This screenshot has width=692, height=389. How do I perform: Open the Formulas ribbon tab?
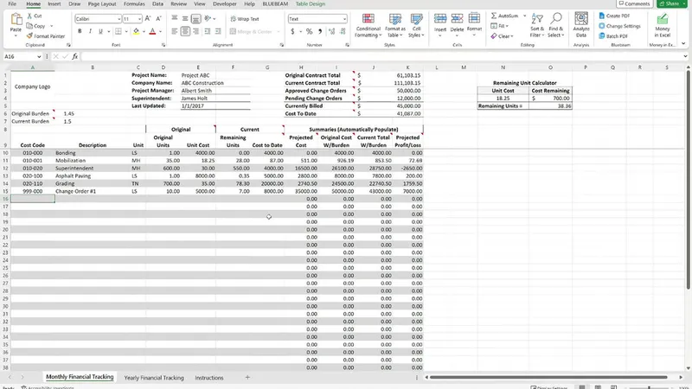134,4
